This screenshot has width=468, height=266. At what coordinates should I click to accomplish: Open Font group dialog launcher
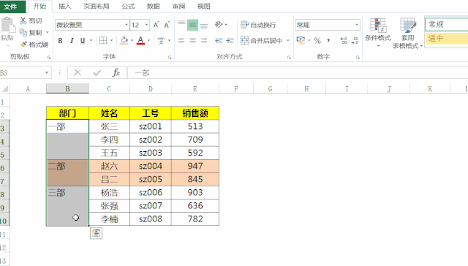click(x=170, y=57)
